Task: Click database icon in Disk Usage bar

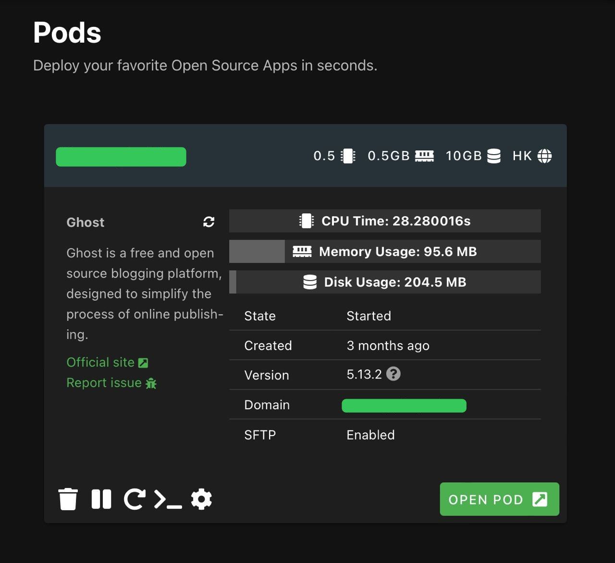Action: (x=310, y=282)
